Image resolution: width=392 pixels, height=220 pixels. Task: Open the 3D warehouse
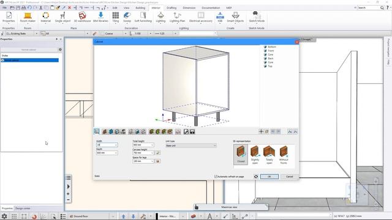(x=82, y=17)
